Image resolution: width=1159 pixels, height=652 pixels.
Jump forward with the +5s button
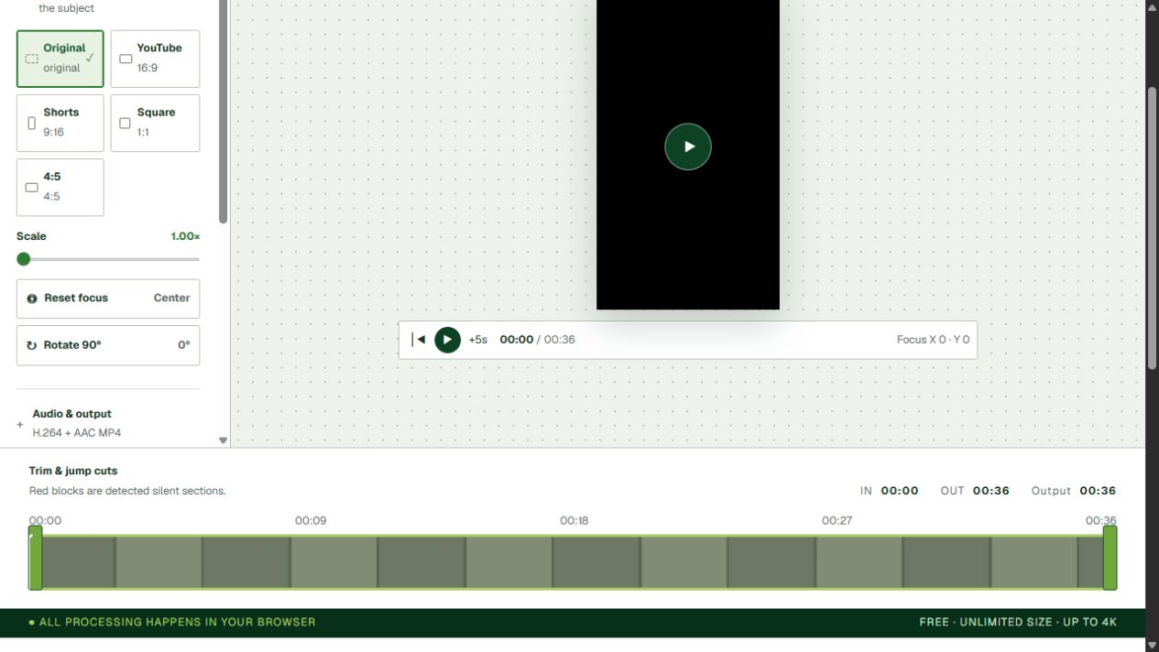click(477, 340)
